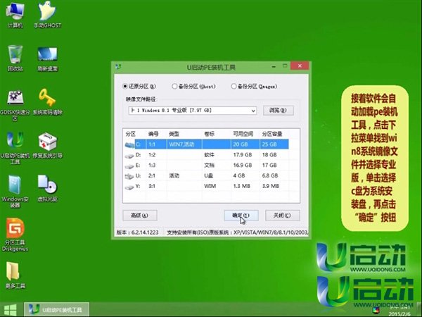
Task: Click the 编号 column header
Action: [153, 134]
